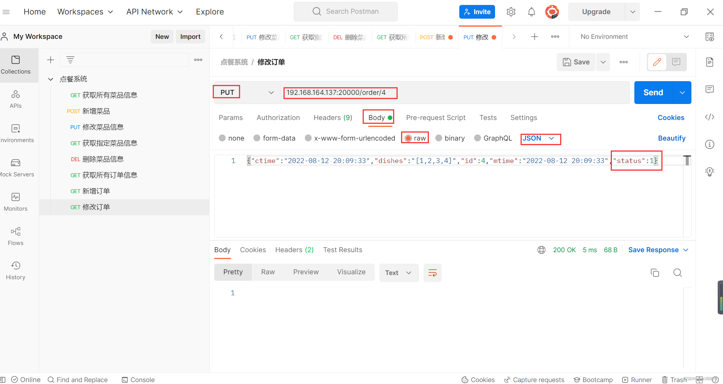
Task: Open the comments panel
Action: click(709, 90)
